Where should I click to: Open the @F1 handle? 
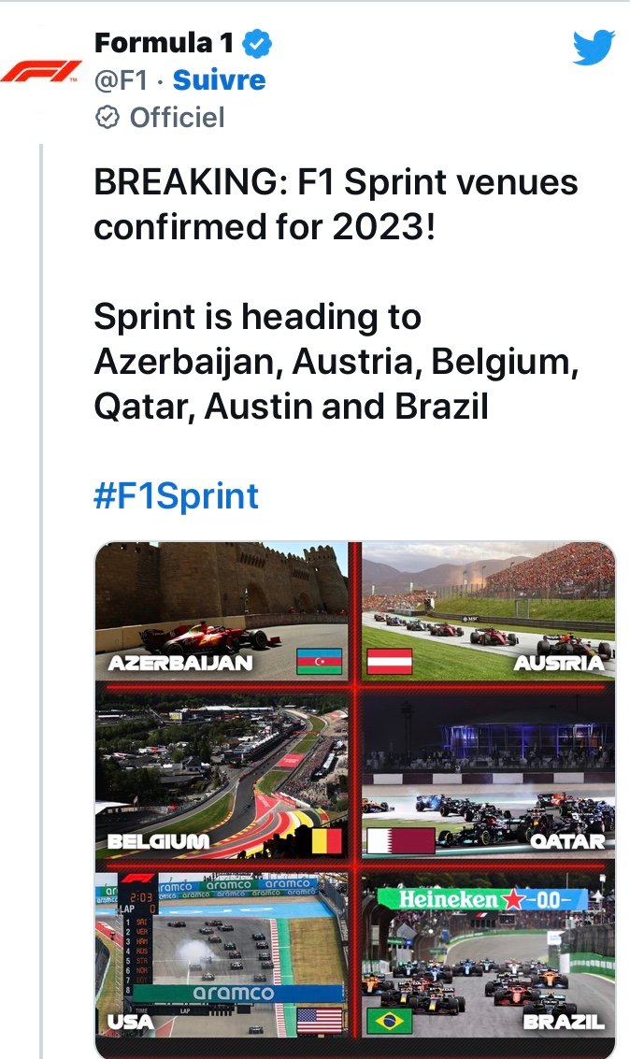point(122,80)
